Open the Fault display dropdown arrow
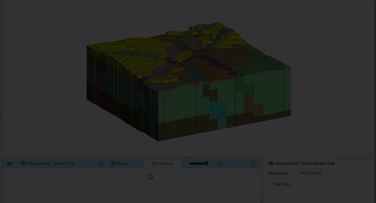This screenshot has height=203, width=376. 137,164
